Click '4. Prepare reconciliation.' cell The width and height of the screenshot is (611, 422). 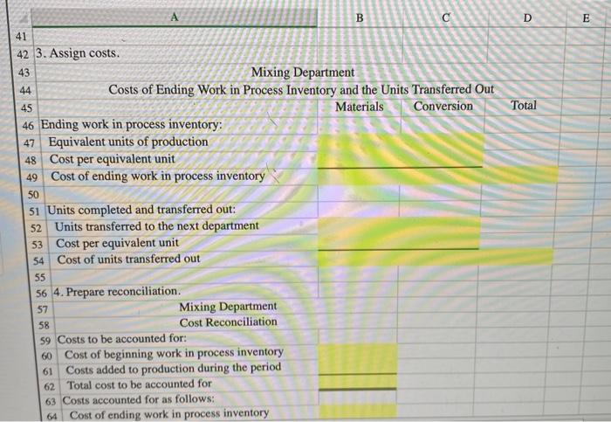click(x=117, y=291)
